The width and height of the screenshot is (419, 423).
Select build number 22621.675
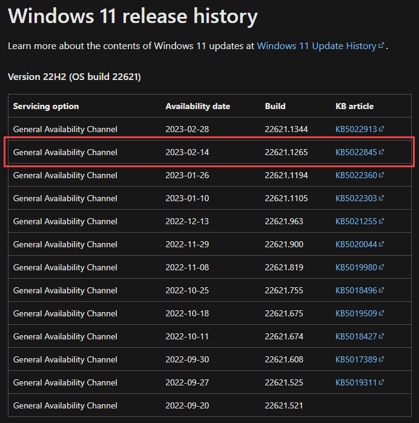[284, 313]
